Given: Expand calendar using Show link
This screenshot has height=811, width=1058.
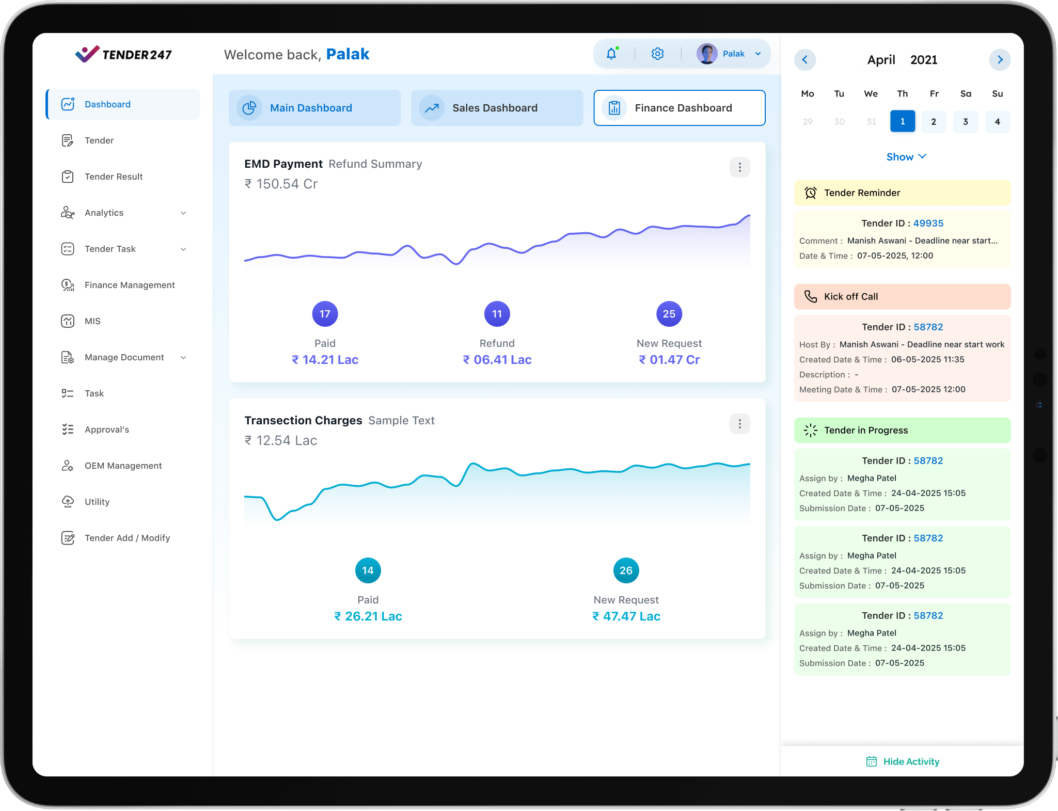Looking at the screenshot, I should point(906,157).
